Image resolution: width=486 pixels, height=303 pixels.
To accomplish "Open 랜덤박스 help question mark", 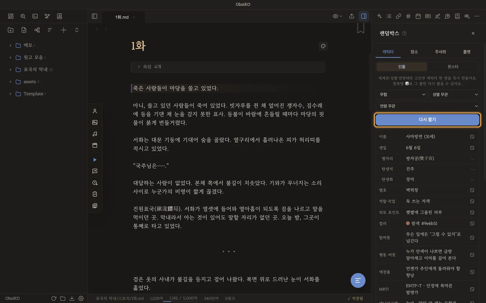I will [x=404, y=33].
